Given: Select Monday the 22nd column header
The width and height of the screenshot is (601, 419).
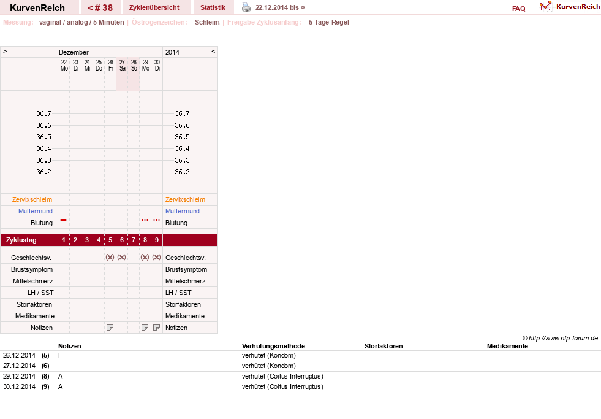Looking at the screenshot, I should coord(64,65).
